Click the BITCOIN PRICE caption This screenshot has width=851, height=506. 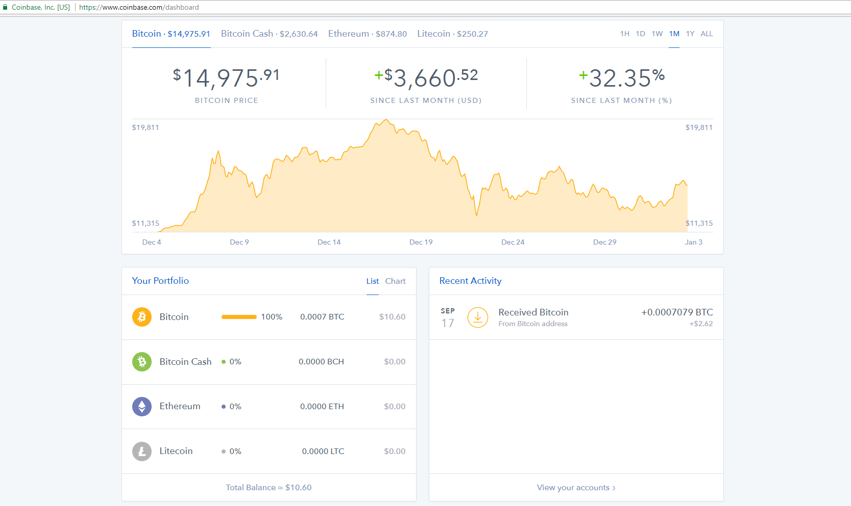227,100
